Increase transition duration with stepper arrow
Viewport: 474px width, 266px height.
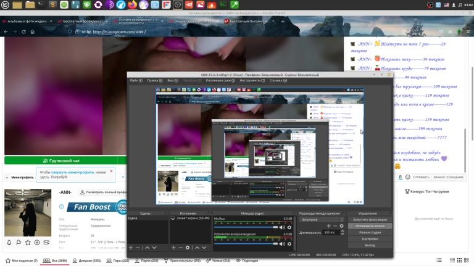point(341,231)
